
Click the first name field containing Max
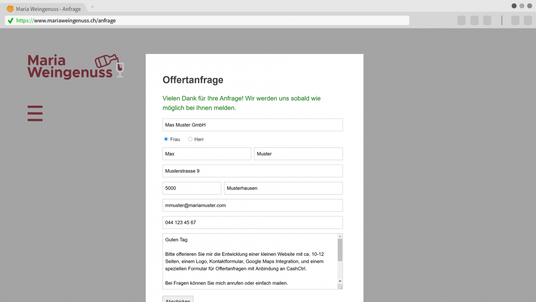click(206, 154)
